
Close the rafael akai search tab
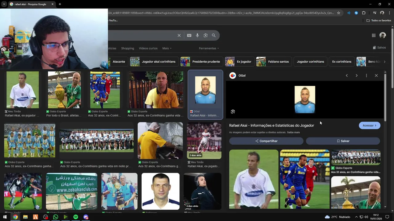(x=52, y=4)
